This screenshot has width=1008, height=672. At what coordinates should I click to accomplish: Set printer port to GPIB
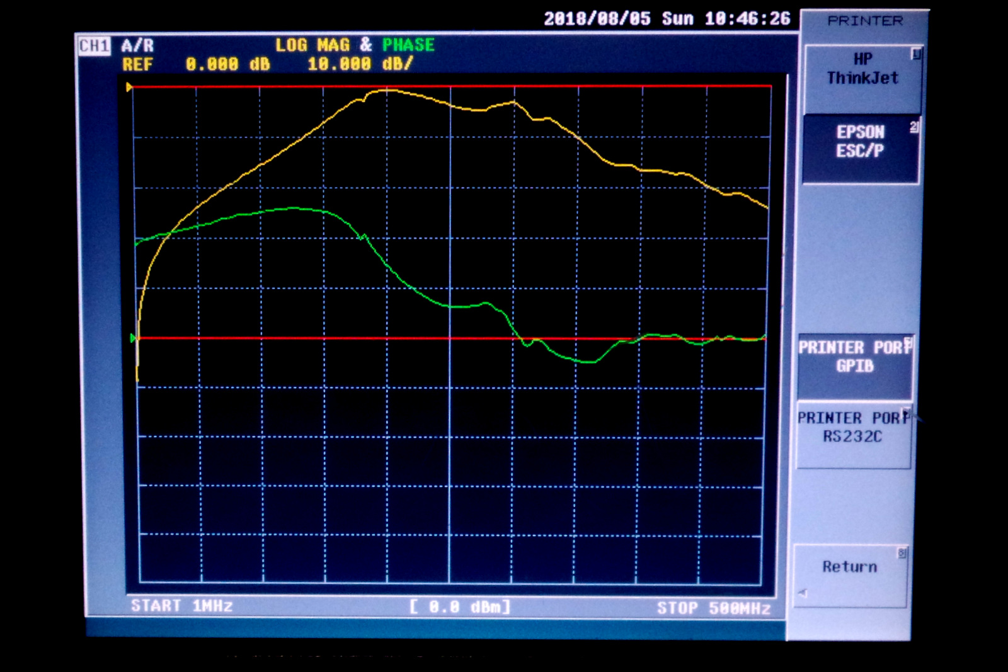[x=855, y=357]
